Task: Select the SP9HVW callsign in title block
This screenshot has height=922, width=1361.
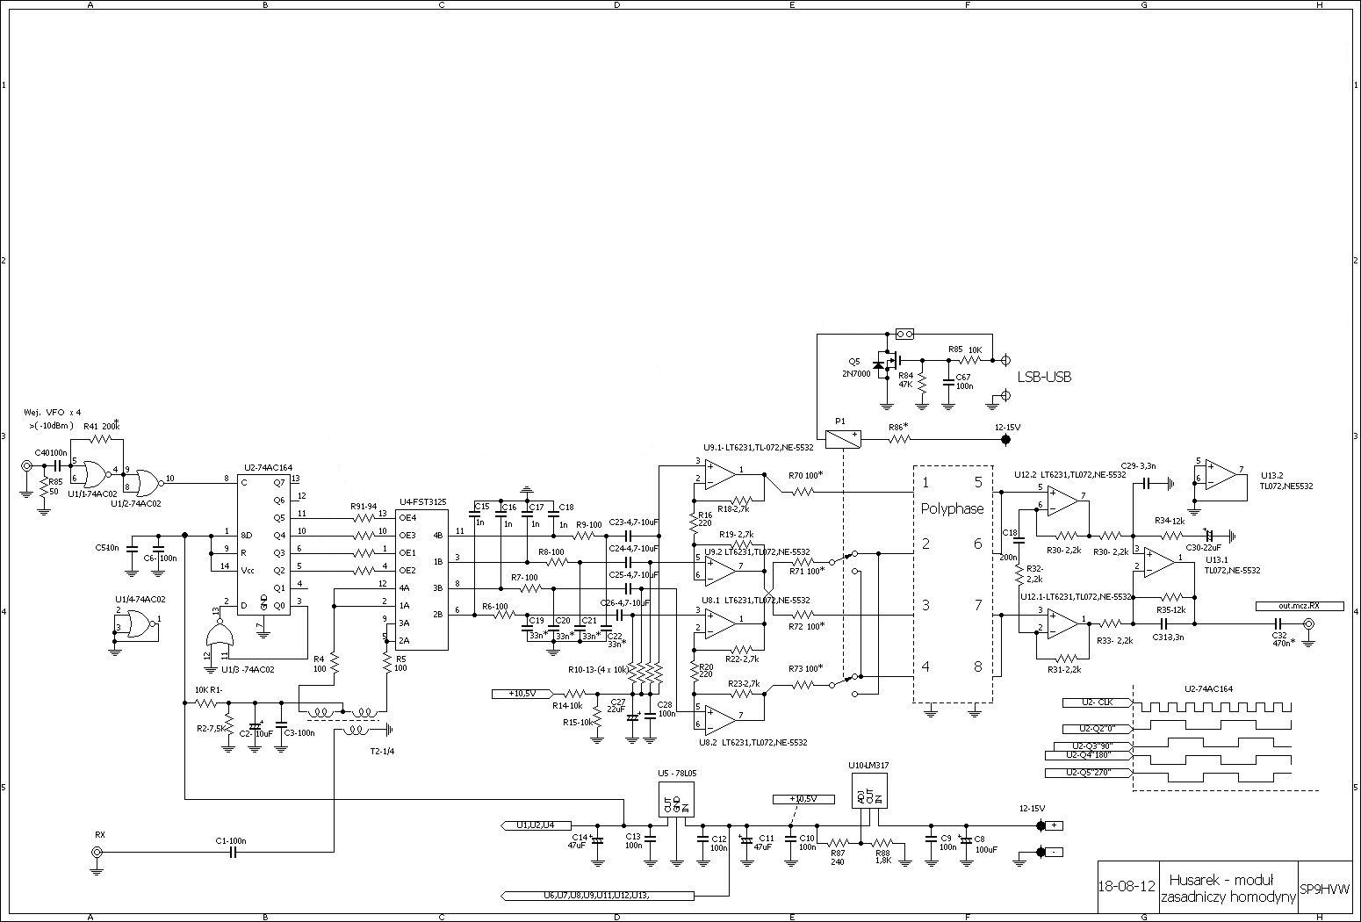Action: click(x=1323, y=888)
